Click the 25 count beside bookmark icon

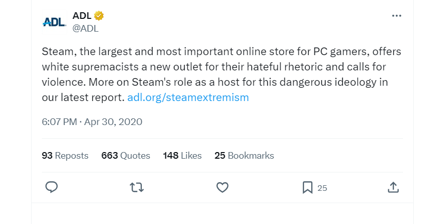point(322,188)
